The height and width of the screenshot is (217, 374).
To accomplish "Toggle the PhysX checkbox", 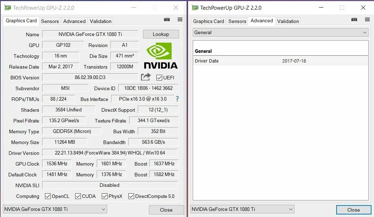I will coord(105,196).
